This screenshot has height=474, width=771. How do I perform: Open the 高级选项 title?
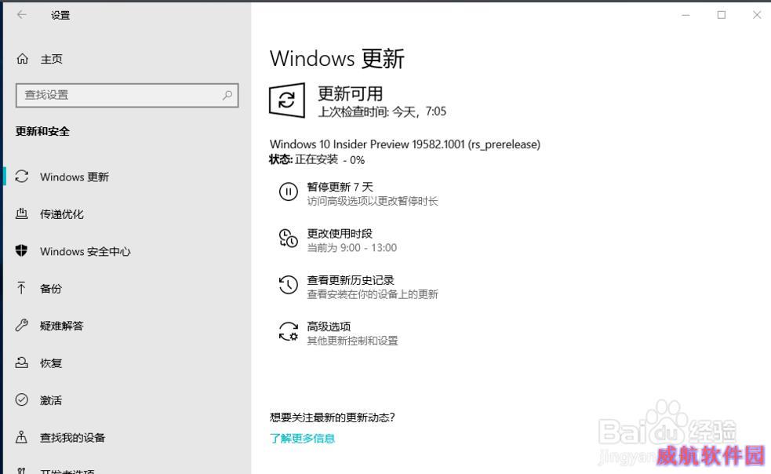329,326
